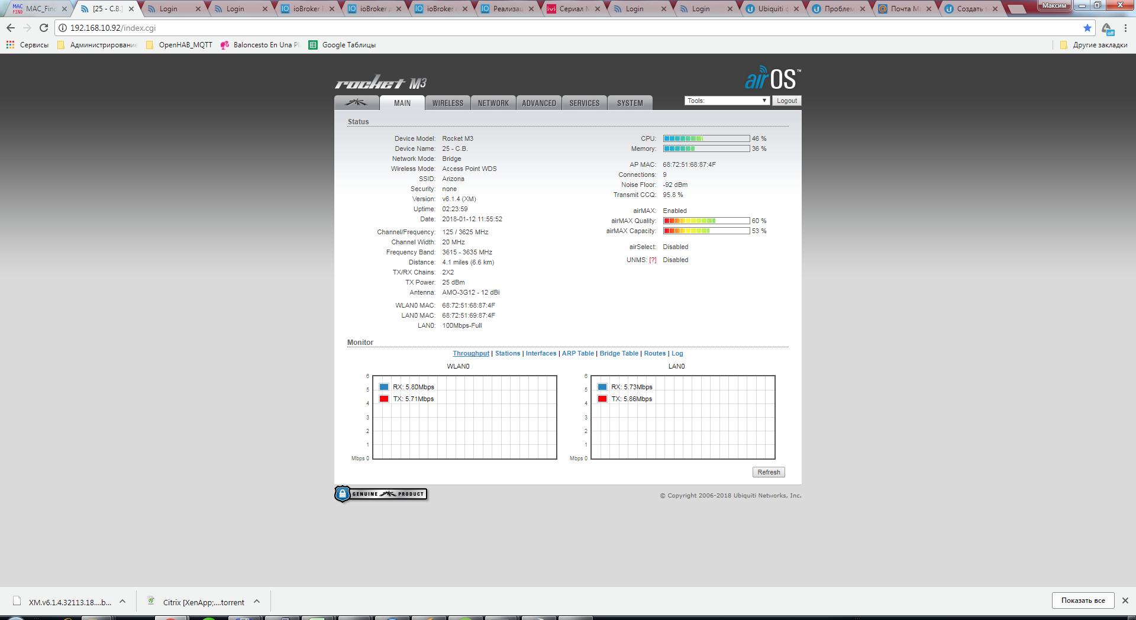Select the Throughput monitor link

coord(471,354)
